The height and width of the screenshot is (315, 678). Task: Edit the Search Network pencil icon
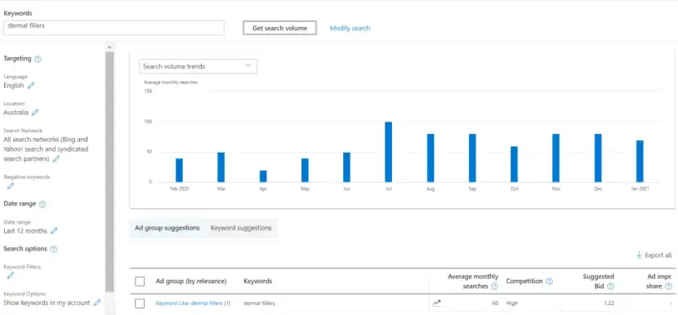point(56,159)
